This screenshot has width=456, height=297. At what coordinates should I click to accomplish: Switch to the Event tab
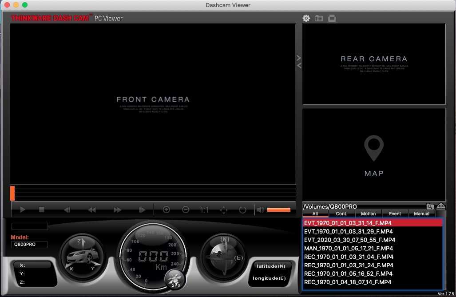[x=395, y=214]
